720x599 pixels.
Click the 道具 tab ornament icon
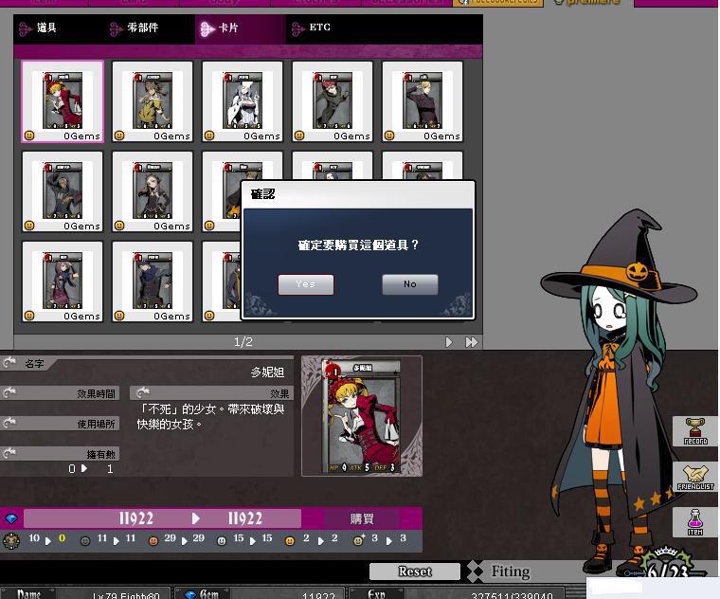coord(26,29)
